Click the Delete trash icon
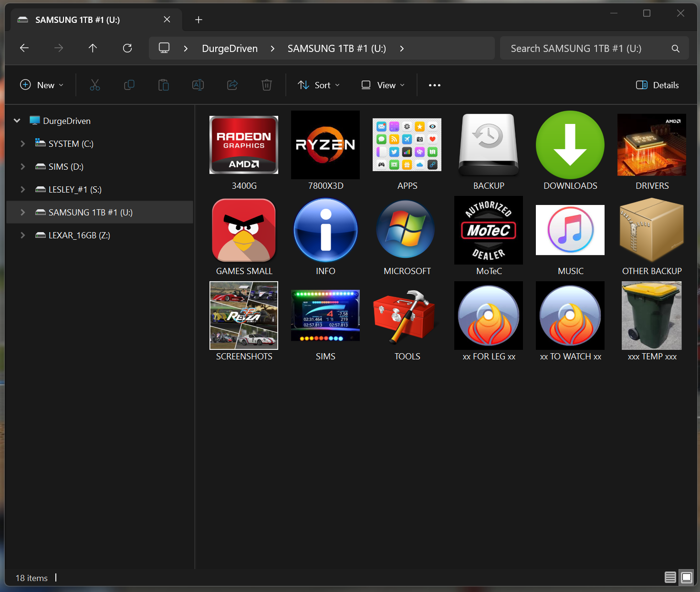 tap(267, 85)
